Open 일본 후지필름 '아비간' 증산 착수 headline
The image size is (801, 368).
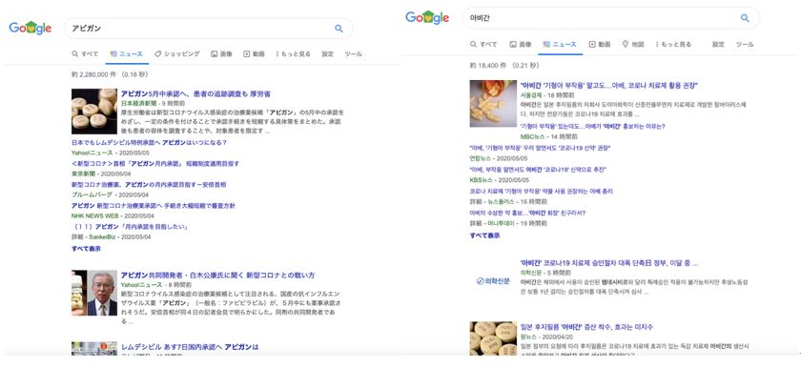(586, 327)
